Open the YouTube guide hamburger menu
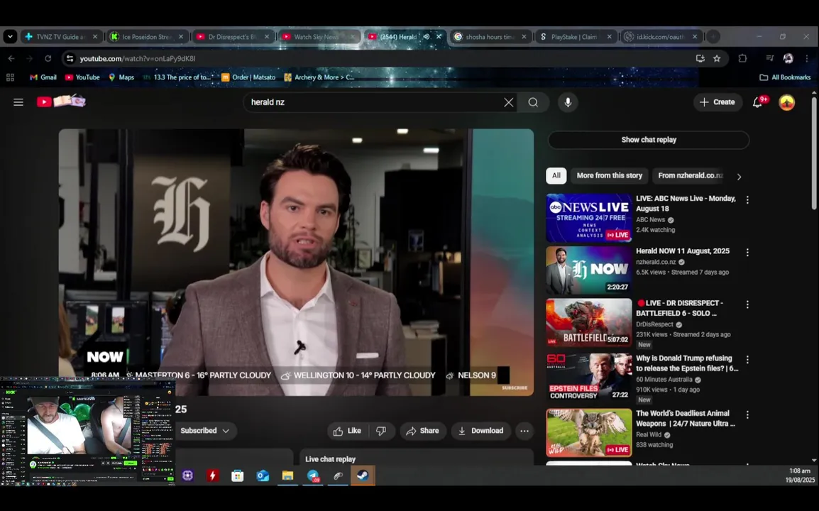 pos(18,102)
